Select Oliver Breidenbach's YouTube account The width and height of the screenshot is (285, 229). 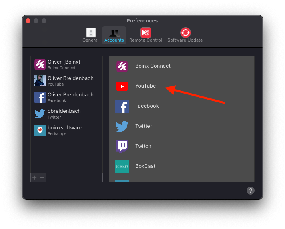click(x=67, y=81)
